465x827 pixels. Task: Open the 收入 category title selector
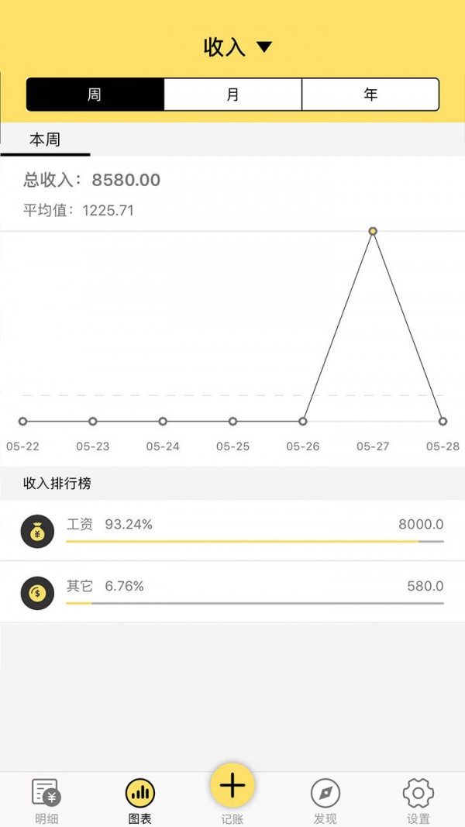[225, 47]
